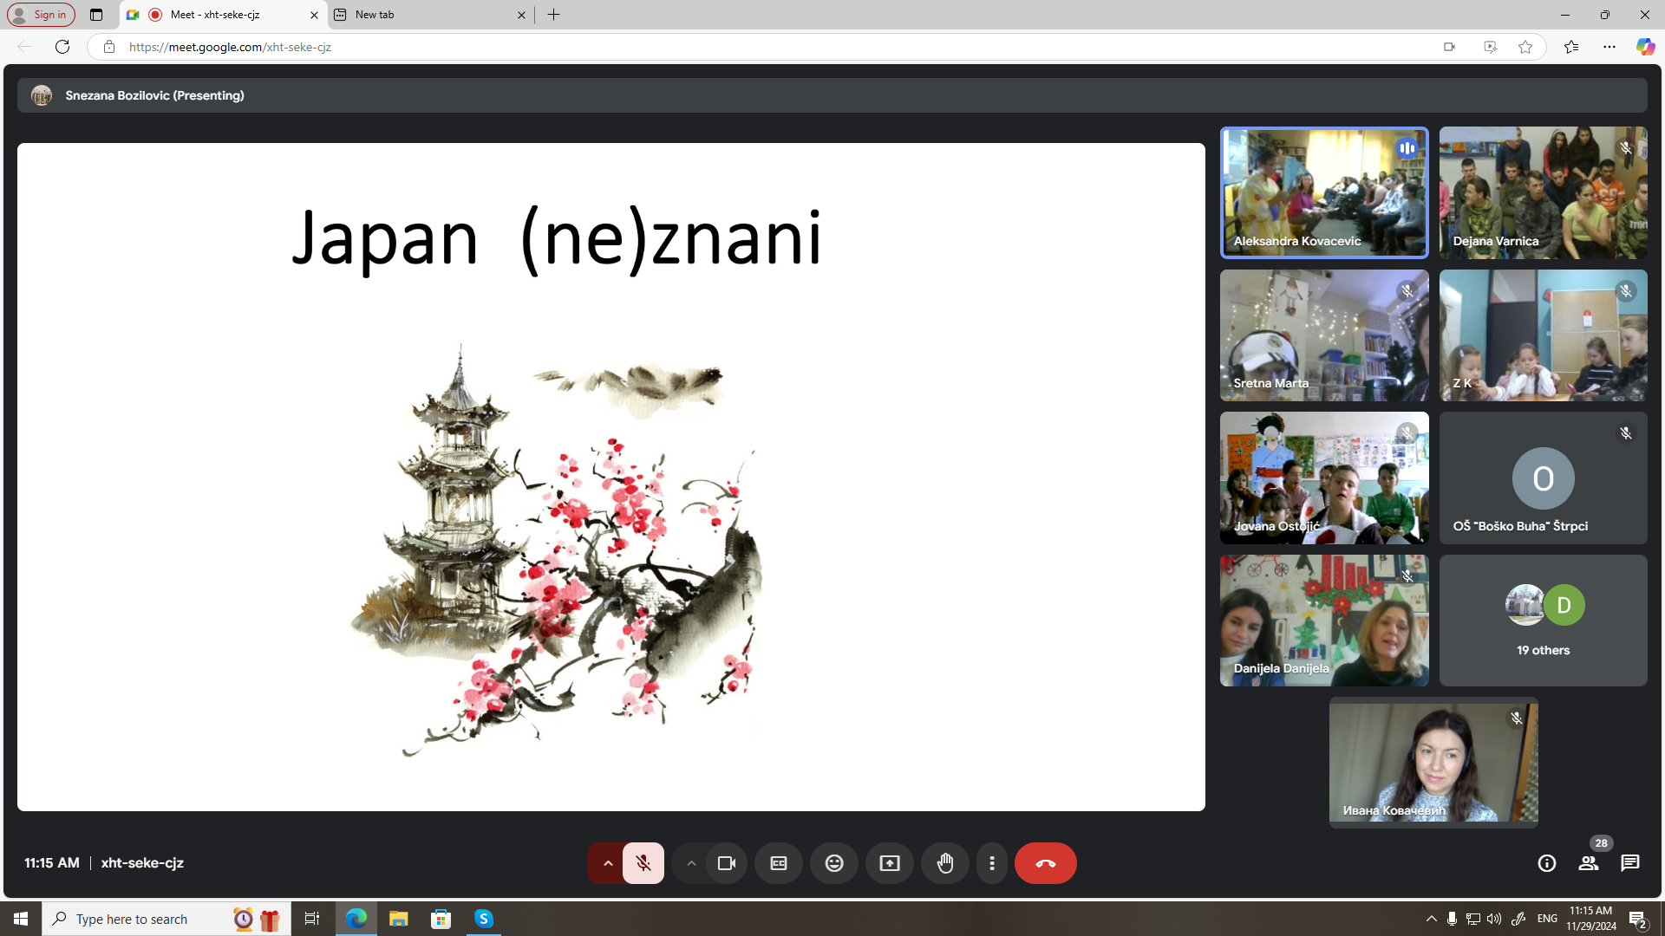Open audio settings chevron beside microphone

607,863
